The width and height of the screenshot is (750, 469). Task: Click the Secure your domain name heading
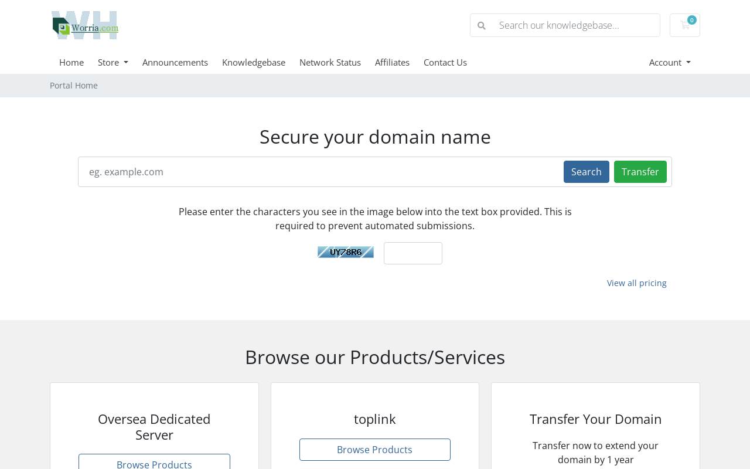coord(375,137)
